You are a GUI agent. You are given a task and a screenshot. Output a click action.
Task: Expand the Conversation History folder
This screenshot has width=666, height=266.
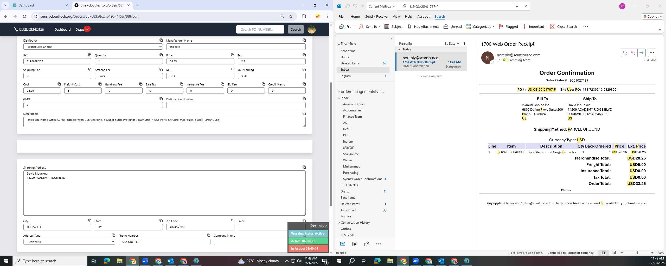coord(339,223)
